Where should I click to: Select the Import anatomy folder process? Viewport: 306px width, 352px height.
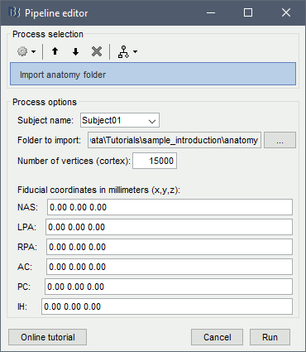153,74
